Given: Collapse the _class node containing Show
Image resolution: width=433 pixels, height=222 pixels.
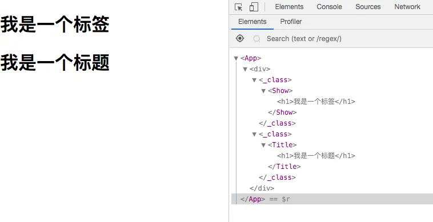Looking at the screenshot, I should pos(254,80).
